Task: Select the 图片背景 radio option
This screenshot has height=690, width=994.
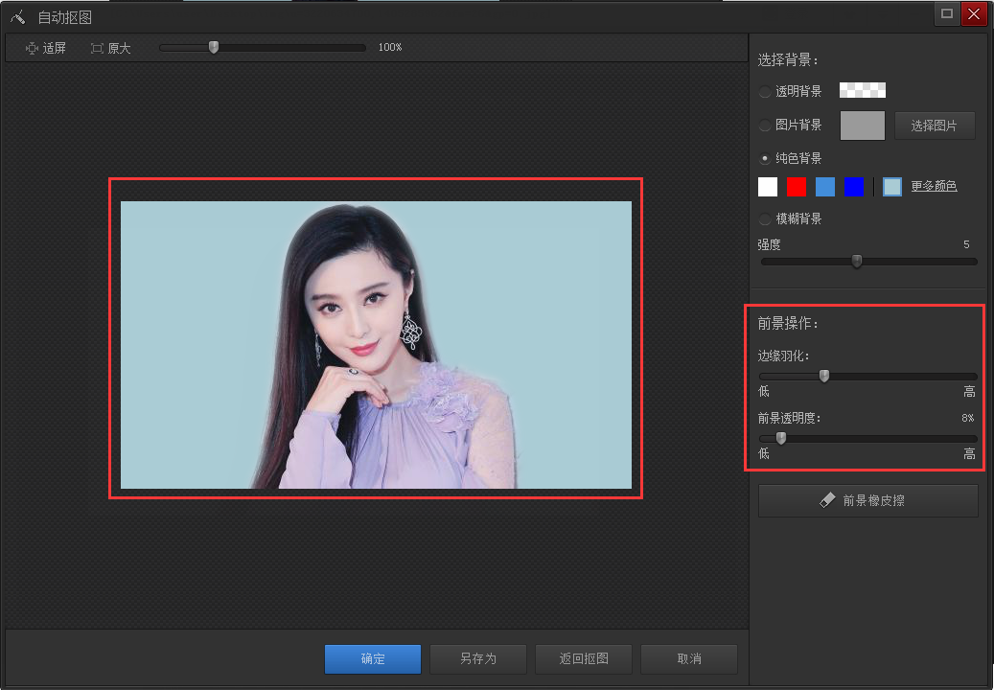Action: (765, 125)
